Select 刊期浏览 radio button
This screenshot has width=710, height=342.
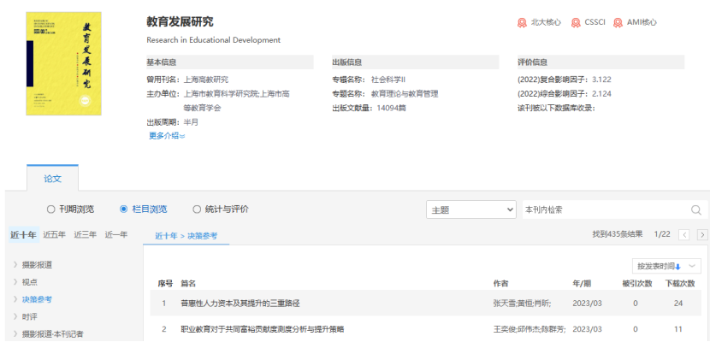click(50, 209)
